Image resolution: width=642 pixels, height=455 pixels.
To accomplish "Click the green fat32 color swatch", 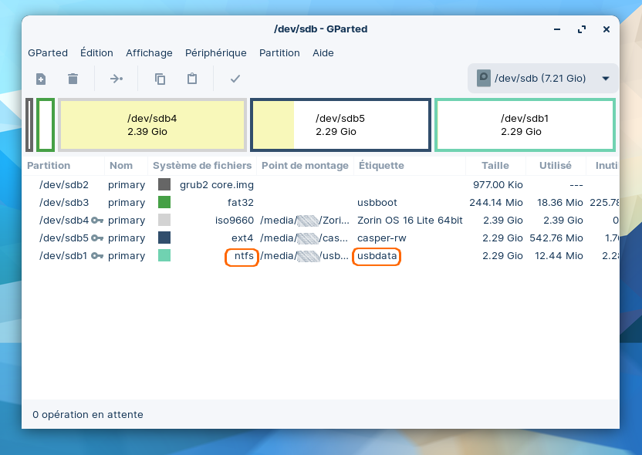I will (x=164, y=203).
